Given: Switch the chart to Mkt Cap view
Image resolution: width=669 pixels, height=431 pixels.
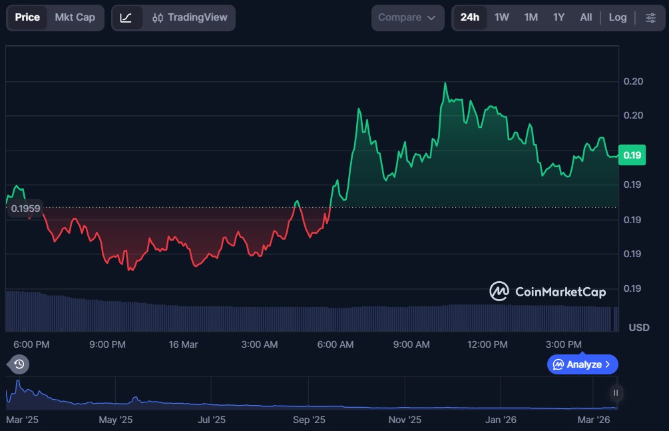Looking at the screenshot, I should [x=75, y=17].
